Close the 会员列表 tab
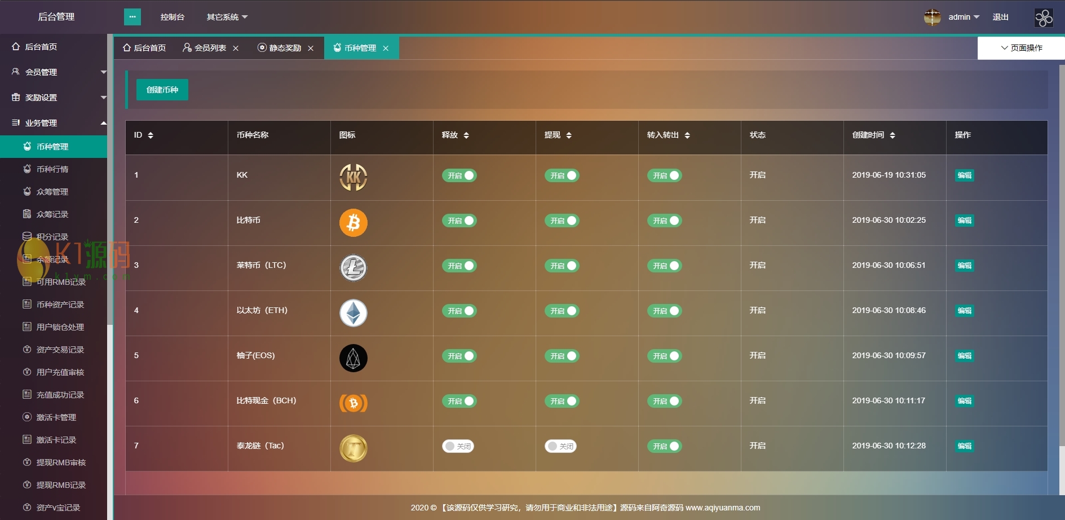 (x=236, y=49)
